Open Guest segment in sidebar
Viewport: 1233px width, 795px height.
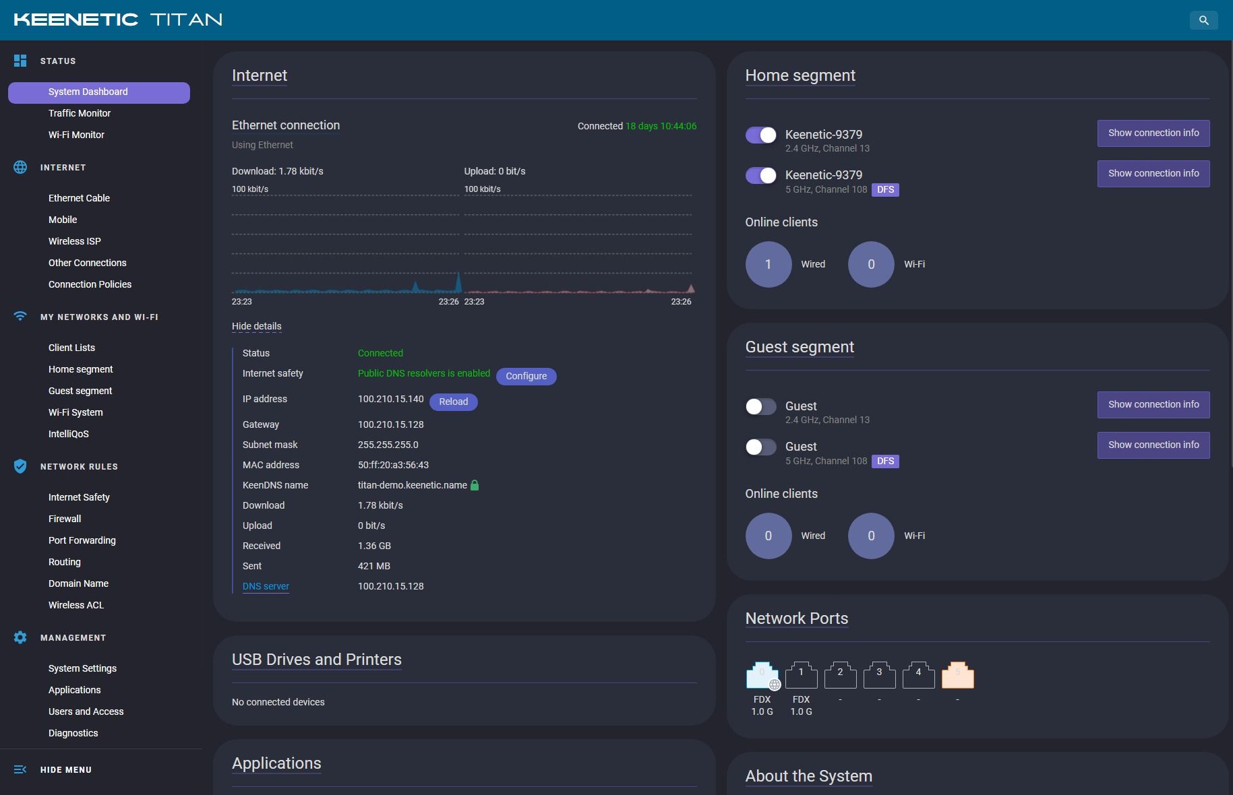80,391
